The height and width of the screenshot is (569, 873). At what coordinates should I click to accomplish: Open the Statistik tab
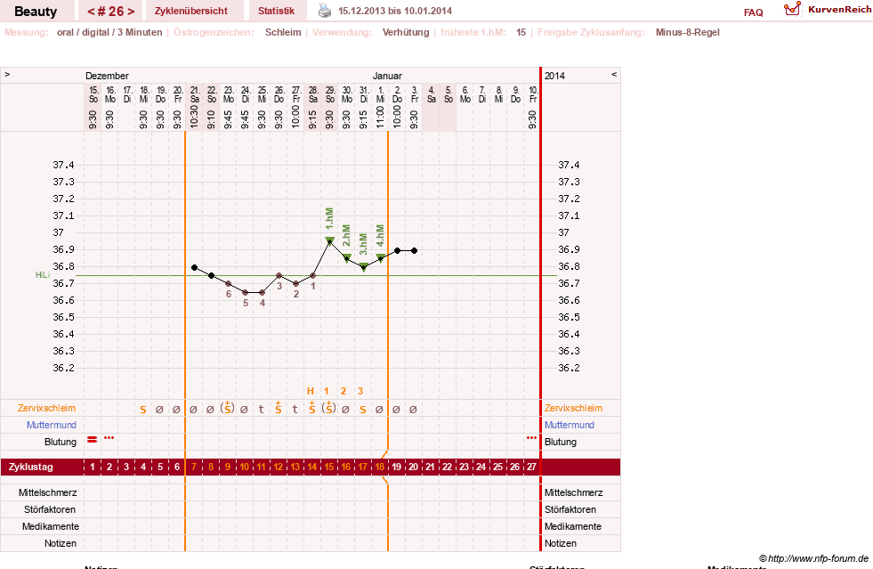276,12
